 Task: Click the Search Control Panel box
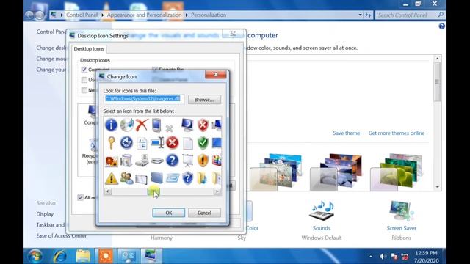(x=410, y=15)
